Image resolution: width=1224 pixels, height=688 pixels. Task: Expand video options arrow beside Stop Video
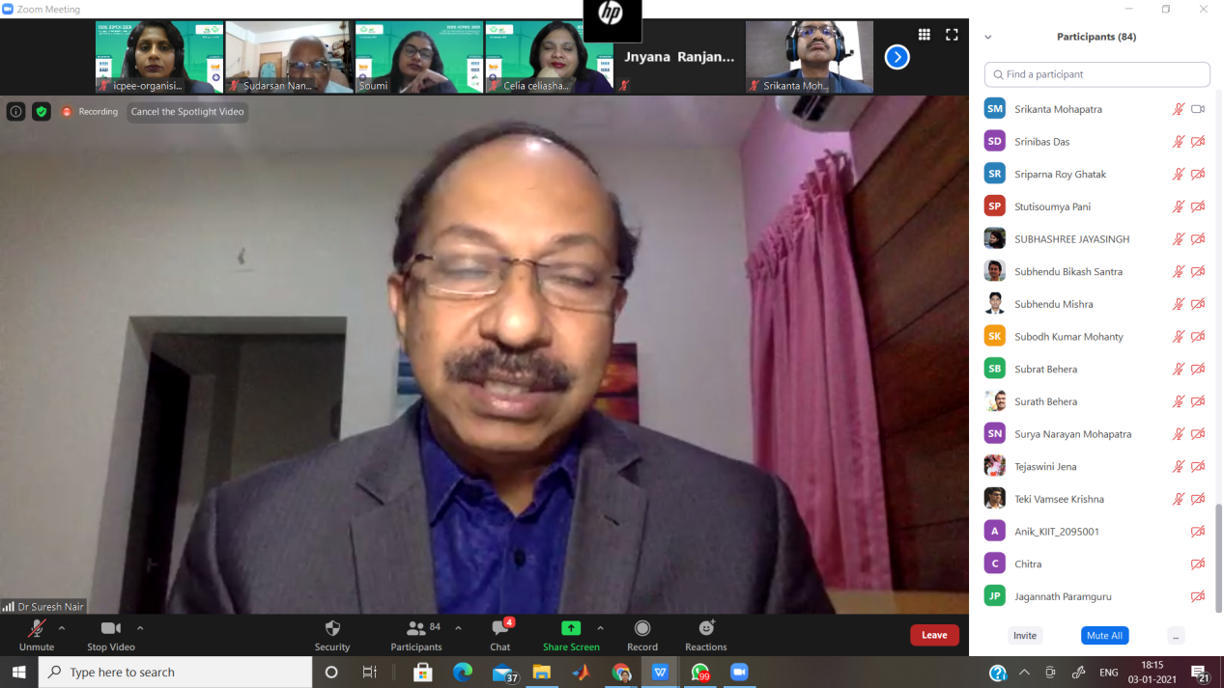[x=140, y=628]
